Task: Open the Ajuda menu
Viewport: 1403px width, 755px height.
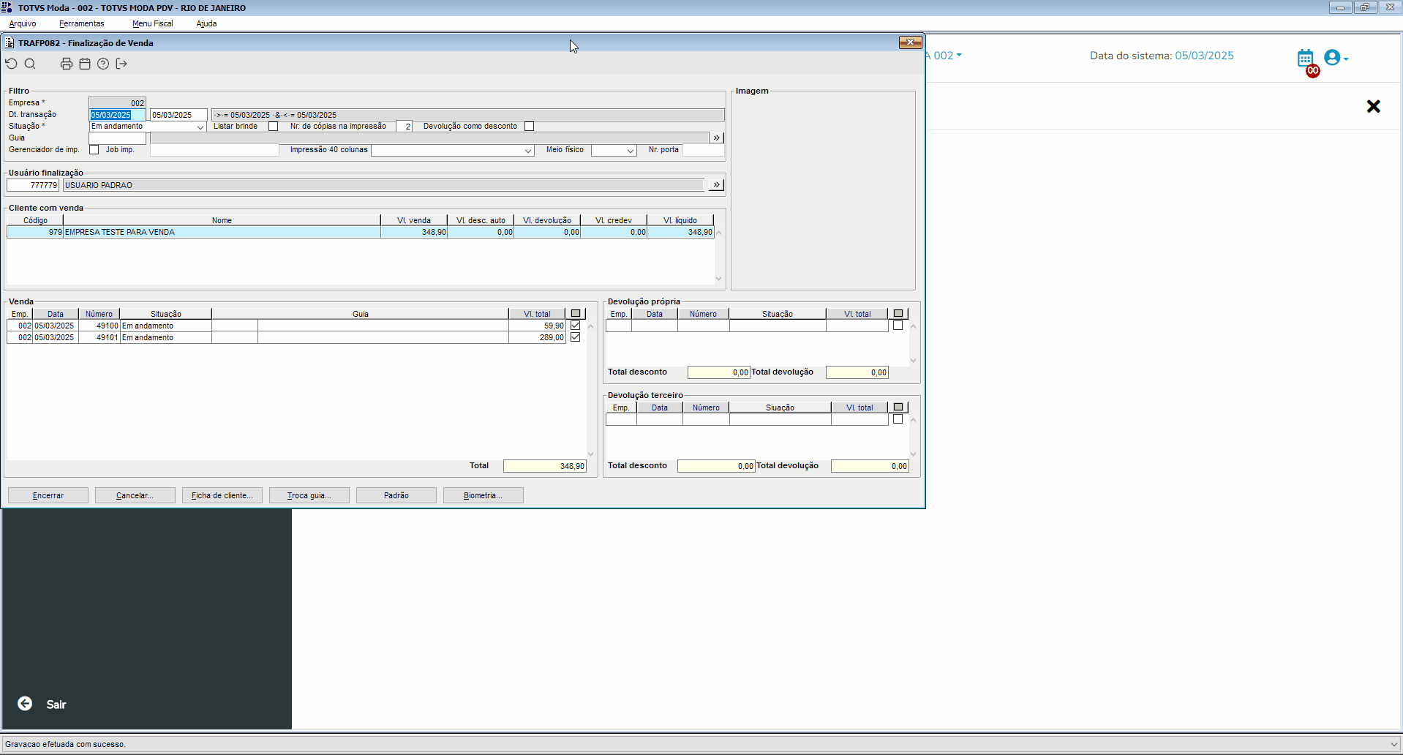Action: click(206, 23)
